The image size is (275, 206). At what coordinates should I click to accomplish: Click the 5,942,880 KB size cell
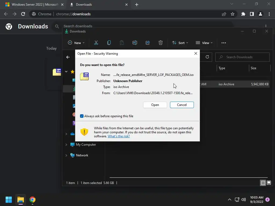click(260, 84)
